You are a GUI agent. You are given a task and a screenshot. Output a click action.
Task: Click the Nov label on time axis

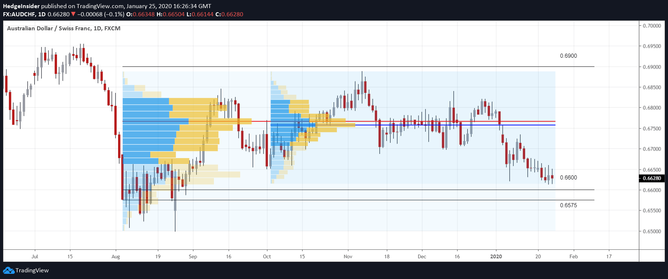click(348, 256)
